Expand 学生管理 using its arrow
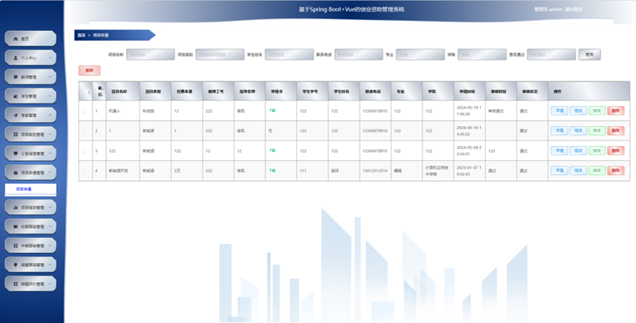The image size is (636, 323). click(x=50, y=96)
